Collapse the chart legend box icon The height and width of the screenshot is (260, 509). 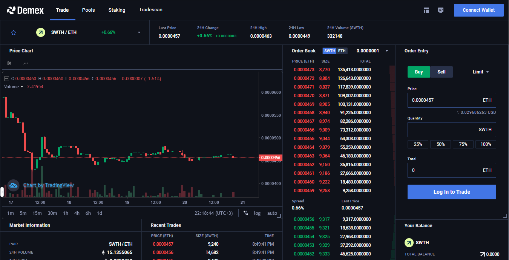point(6,79)
